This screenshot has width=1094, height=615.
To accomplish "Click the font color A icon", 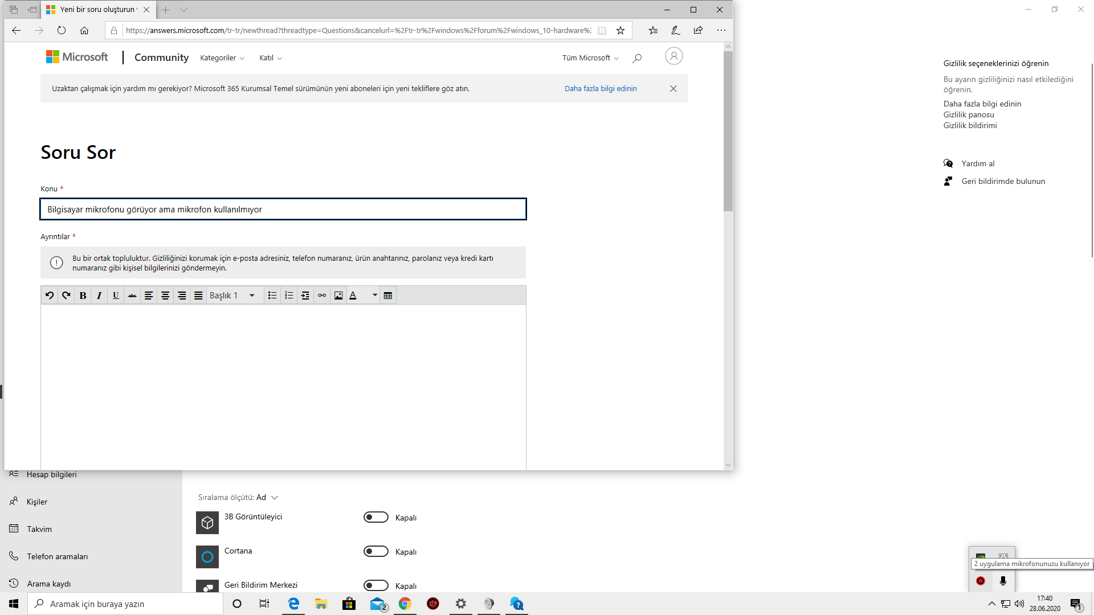I will [x=353, y=296].
